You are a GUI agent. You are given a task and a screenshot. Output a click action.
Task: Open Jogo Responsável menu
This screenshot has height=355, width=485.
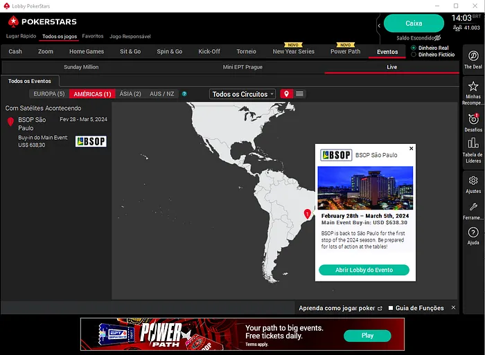pos(130,37)
